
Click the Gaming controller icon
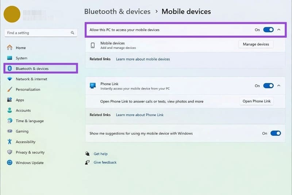9,131
